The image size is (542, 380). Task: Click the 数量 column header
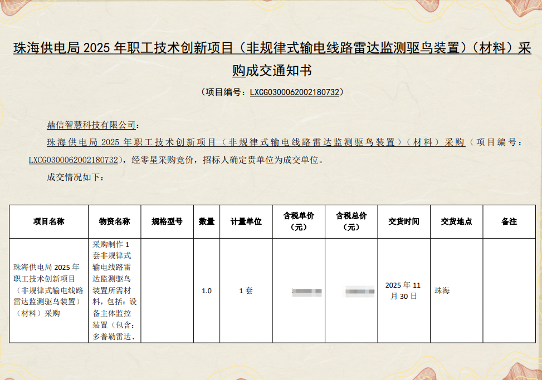click(206, 221)
